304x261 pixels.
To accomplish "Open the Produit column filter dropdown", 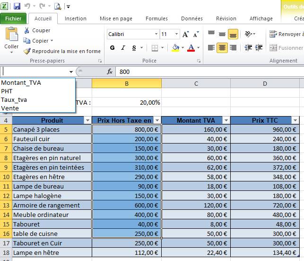I will [x=87, y=121].
